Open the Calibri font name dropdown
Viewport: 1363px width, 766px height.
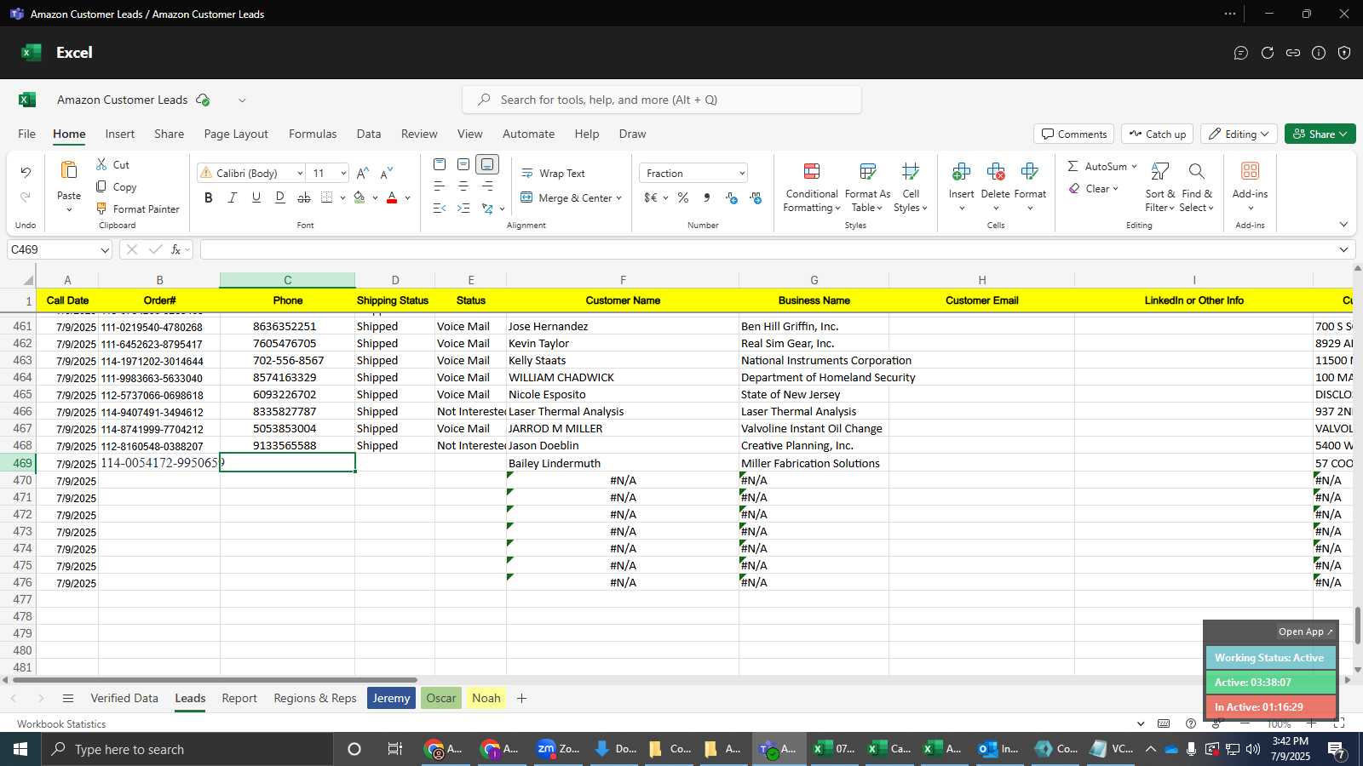[x=300, y=173]
